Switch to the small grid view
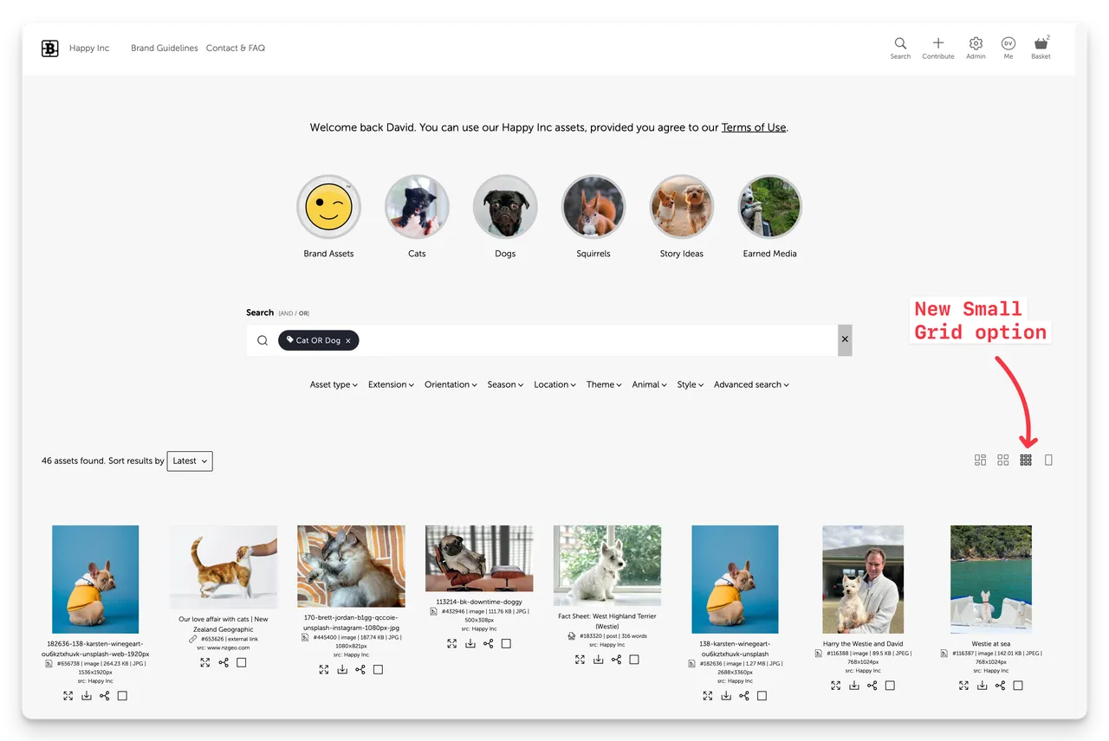1109x741 pixels. pyautogui.click(x=1026, y=461)
